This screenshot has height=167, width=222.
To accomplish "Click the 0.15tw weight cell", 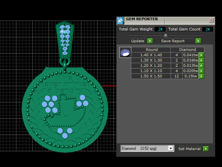I will [191, 76].
